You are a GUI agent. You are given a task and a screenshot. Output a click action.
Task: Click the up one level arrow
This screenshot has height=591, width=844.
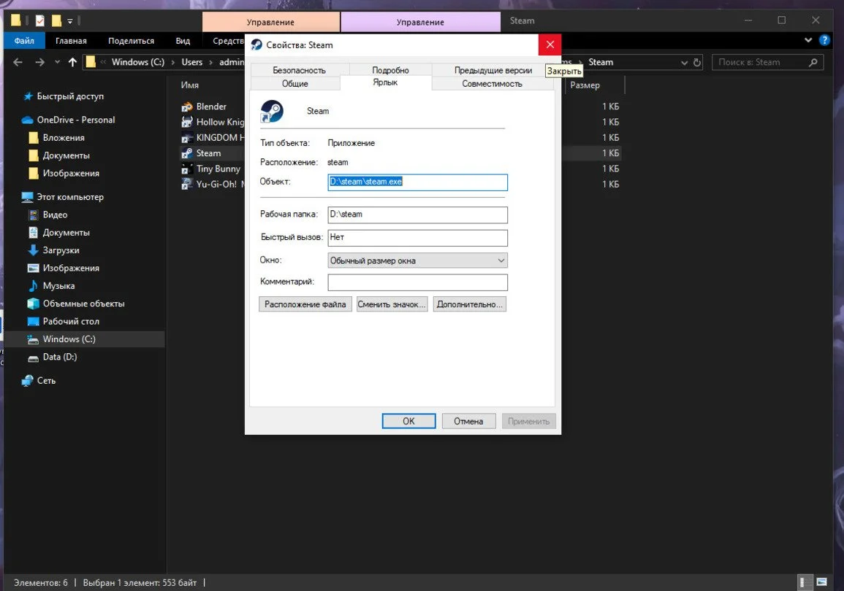pyautogui.click(x=72, y=62)
